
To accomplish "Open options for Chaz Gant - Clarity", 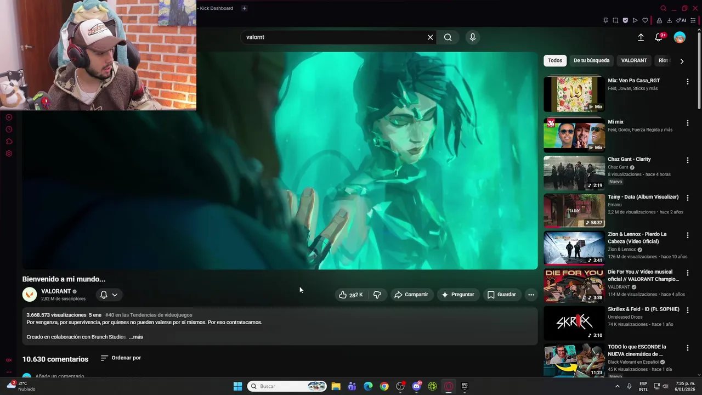I will coord(688,160).
